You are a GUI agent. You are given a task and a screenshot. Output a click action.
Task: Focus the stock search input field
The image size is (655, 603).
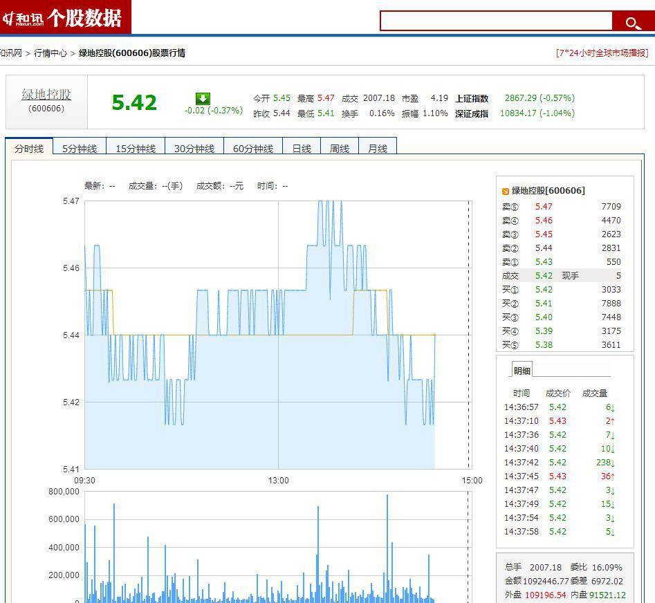496,21
